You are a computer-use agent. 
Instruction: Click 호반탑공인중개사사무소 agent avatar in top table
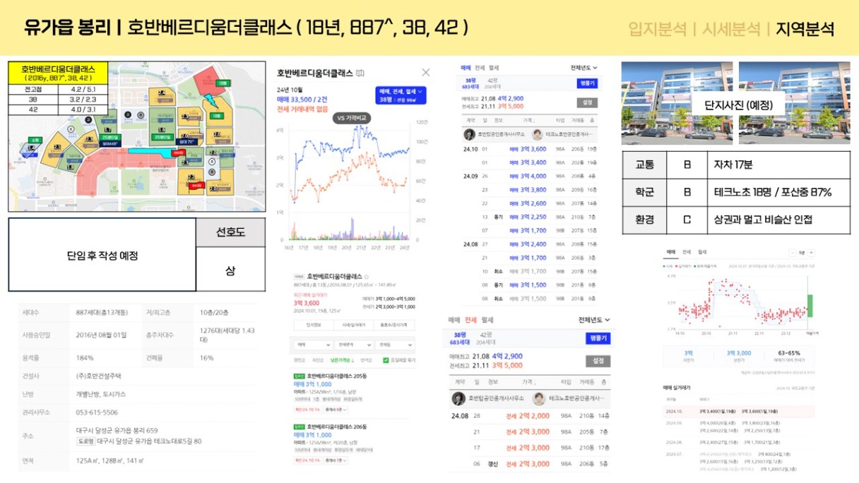(469, 134)
